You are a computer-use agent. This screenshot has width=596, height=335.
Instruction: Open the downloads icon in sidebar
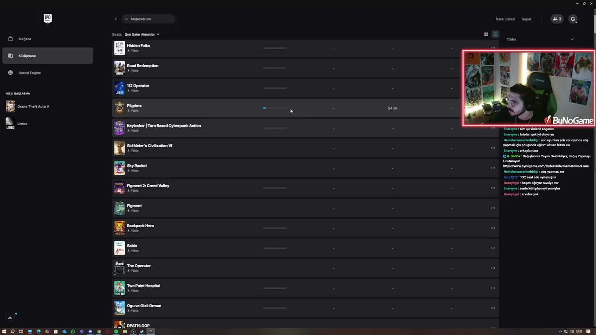(x=10, y=317)
